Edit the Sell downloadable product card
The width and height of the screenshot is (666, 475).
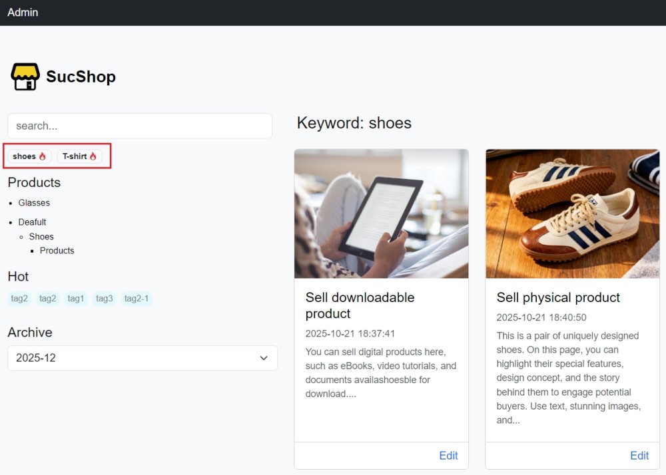448,456
